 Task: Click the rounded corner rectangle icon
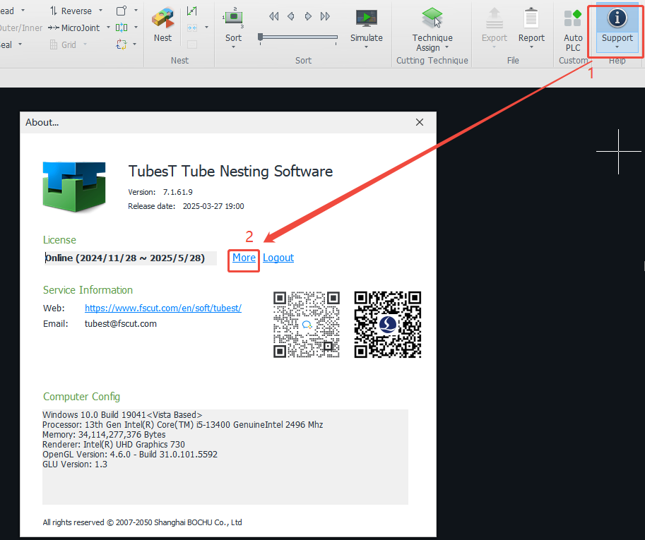click(122, 11)
